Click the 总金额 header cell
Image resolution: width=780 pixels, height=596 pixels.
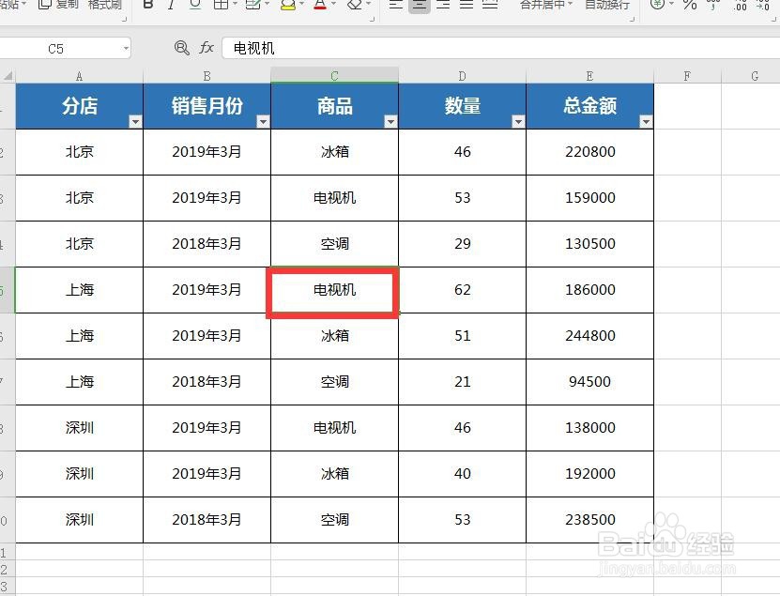[590, 106]
